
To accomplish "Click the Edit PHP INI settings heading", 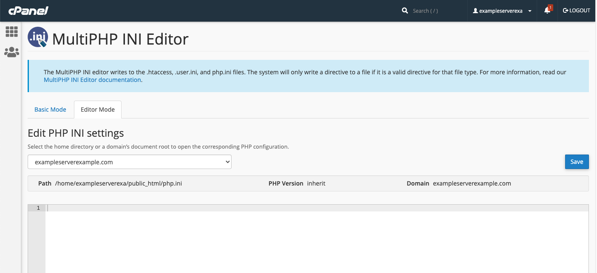I will (x=76, y=133).
